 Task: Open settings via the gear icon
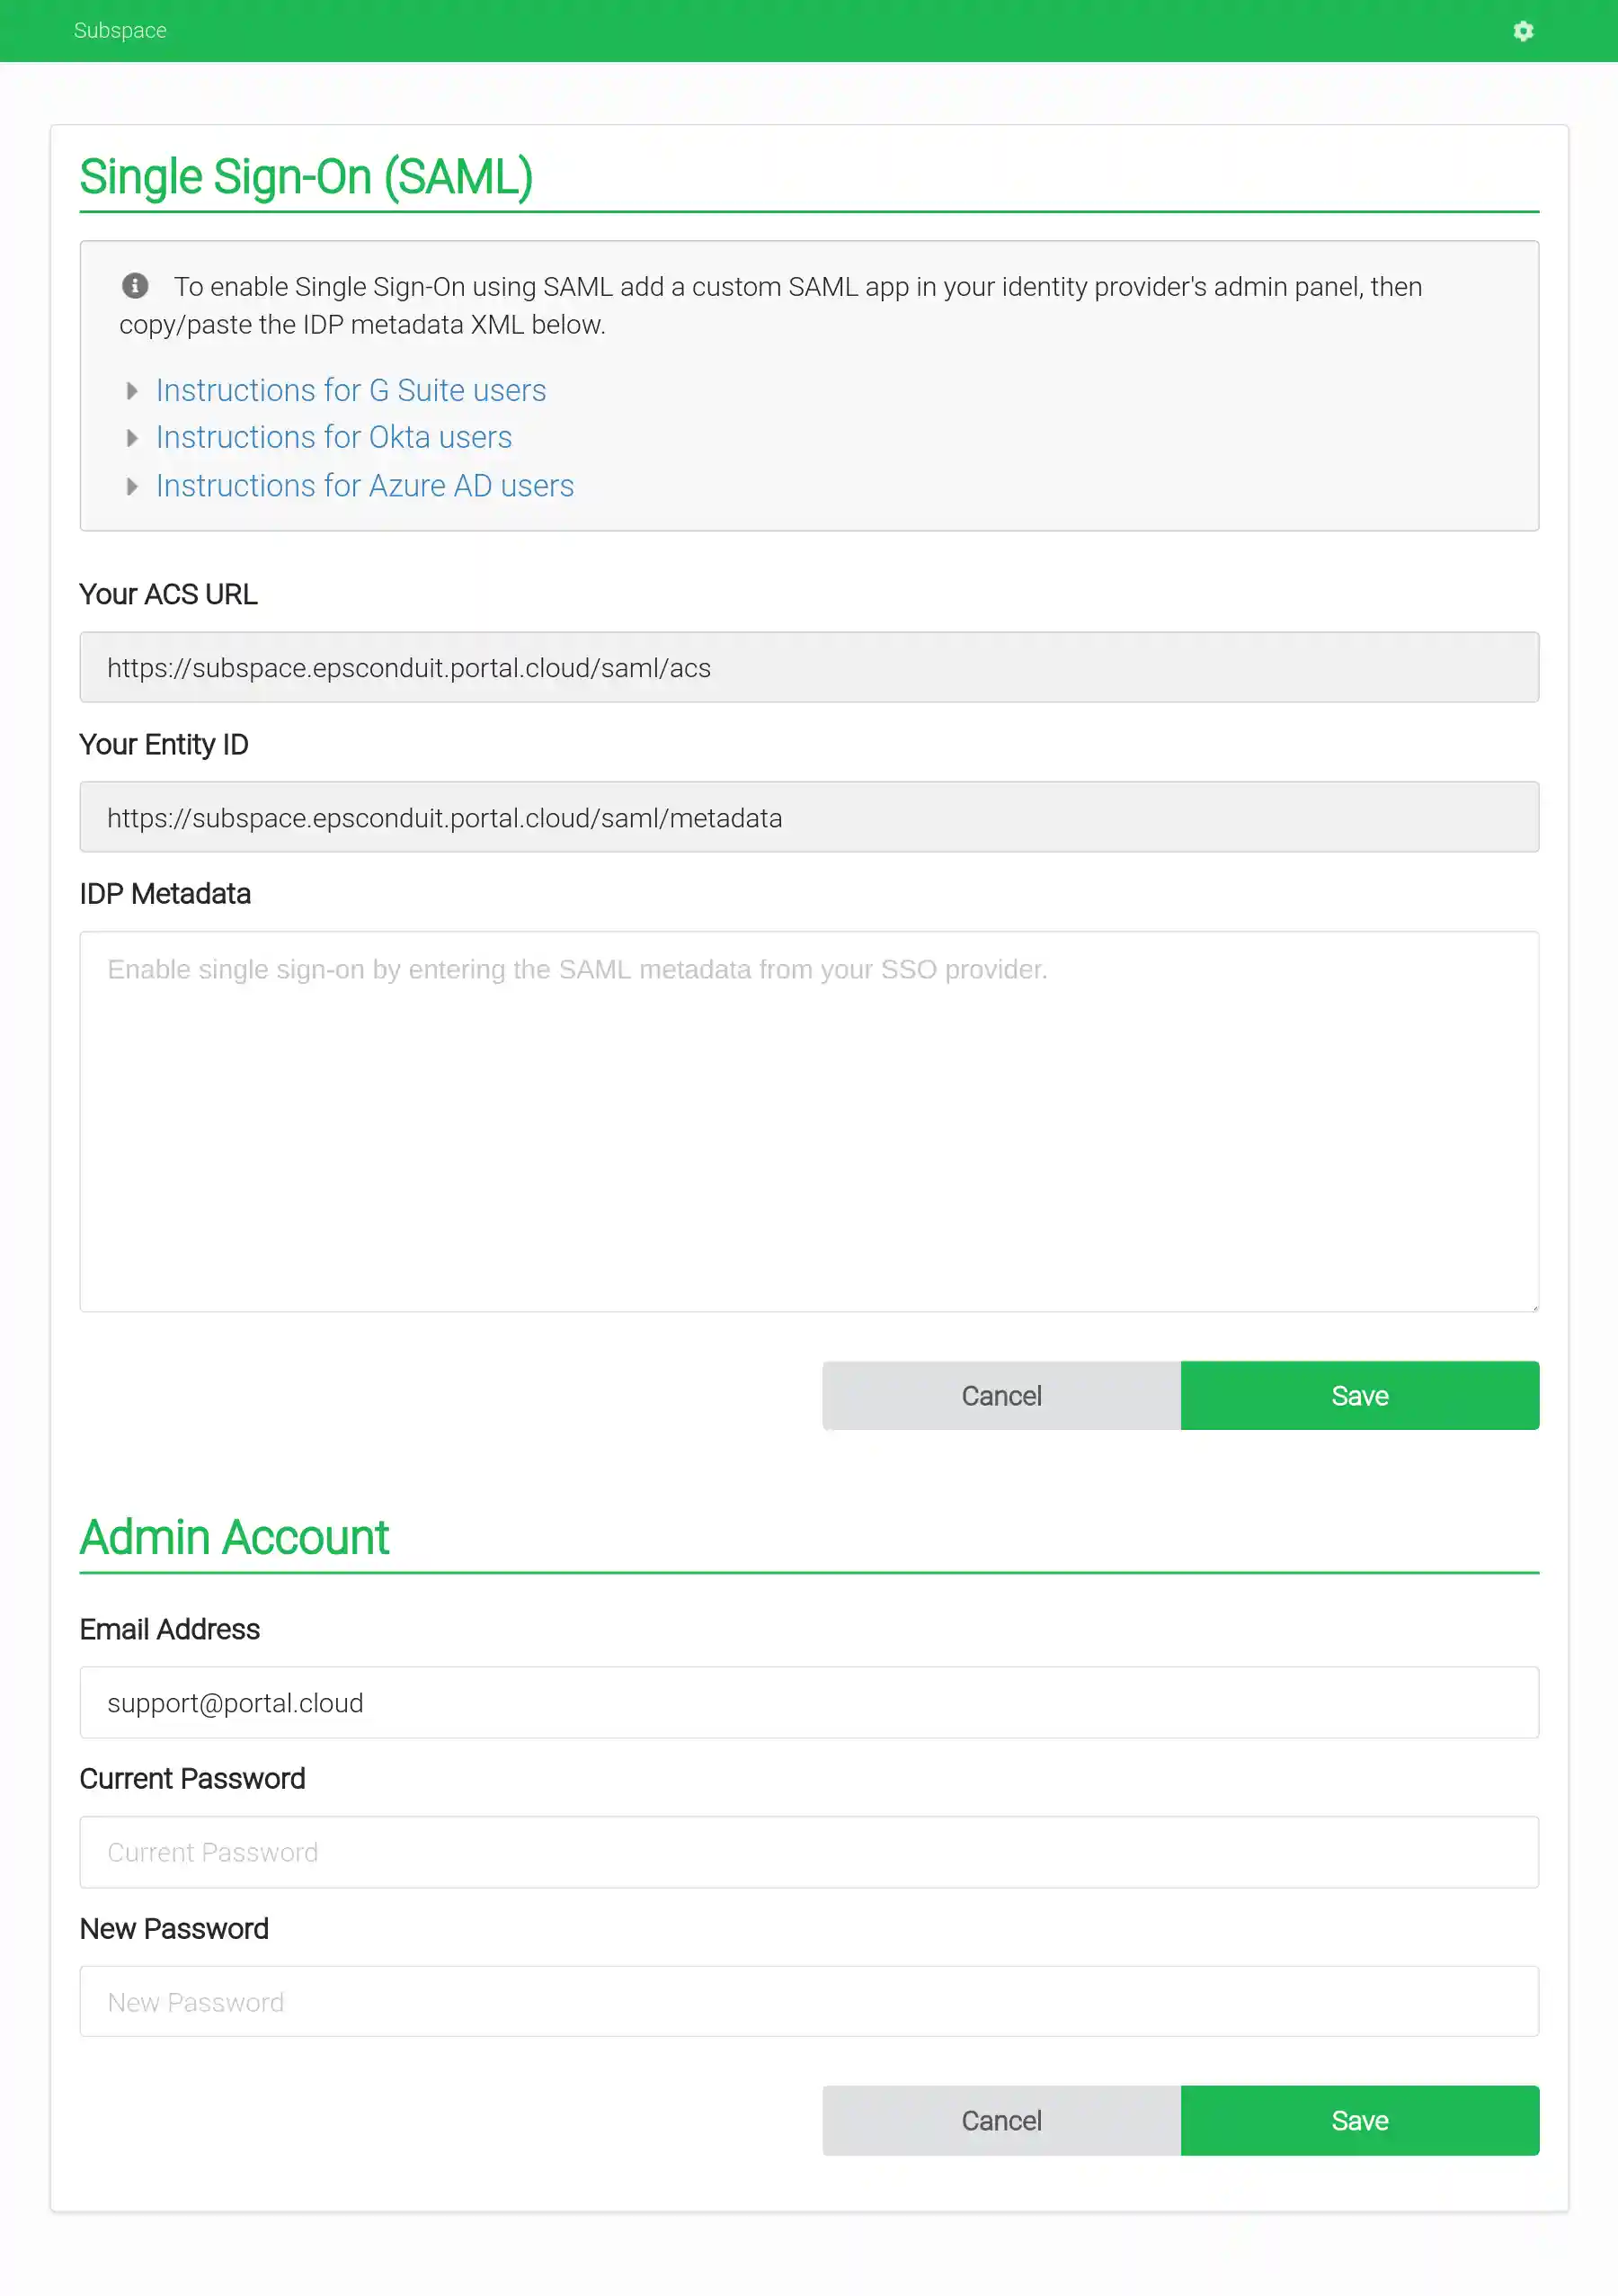tap(1523, 30)
